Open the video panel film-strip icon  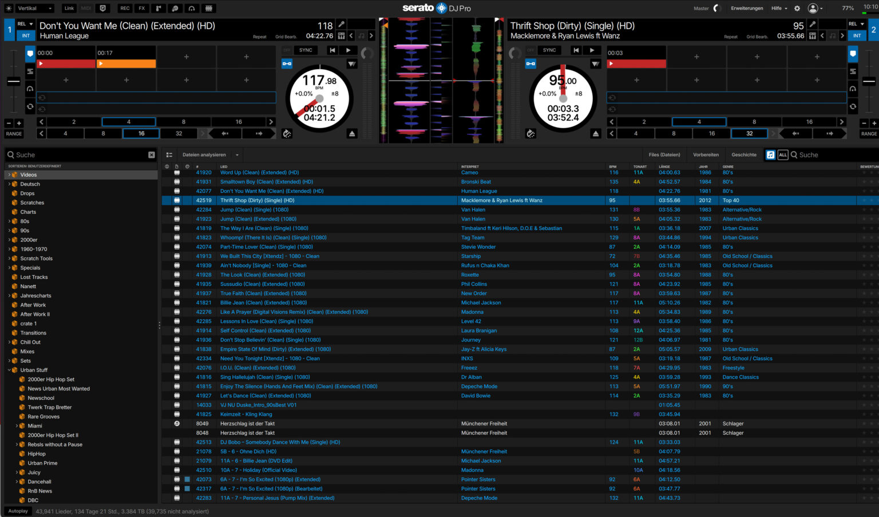(x=209, y=9)
